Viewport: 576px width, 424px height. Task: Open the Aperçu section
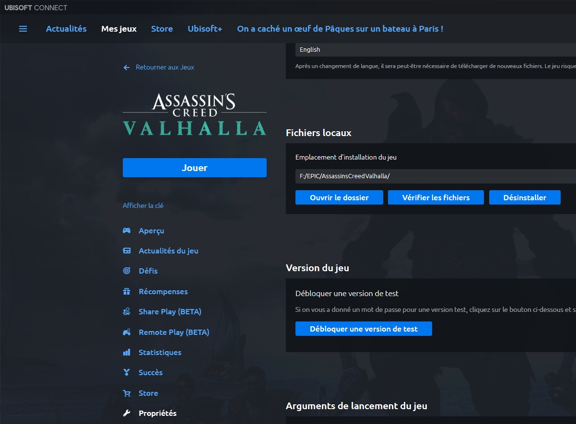pos(152,230)
